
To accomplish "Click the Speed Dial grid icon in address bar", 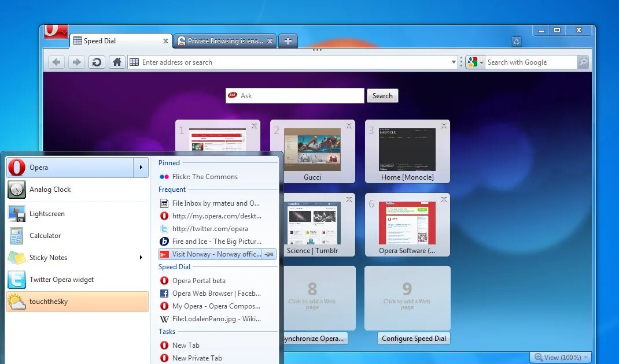I will pos(134,62).
